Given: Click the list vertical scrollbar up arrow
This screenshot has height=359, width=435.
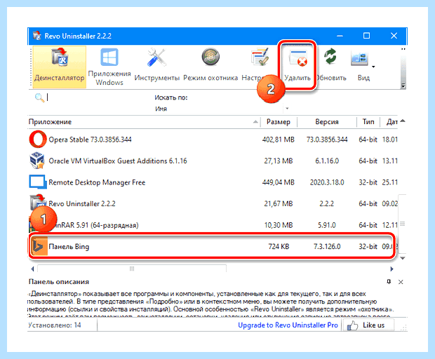Looking at the screenshot, I should [403, 121].
